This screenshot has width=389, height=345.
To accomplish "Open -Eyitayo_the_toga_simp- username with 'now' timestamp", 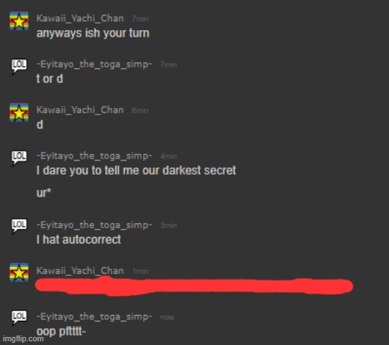I will tap(94, 317).
